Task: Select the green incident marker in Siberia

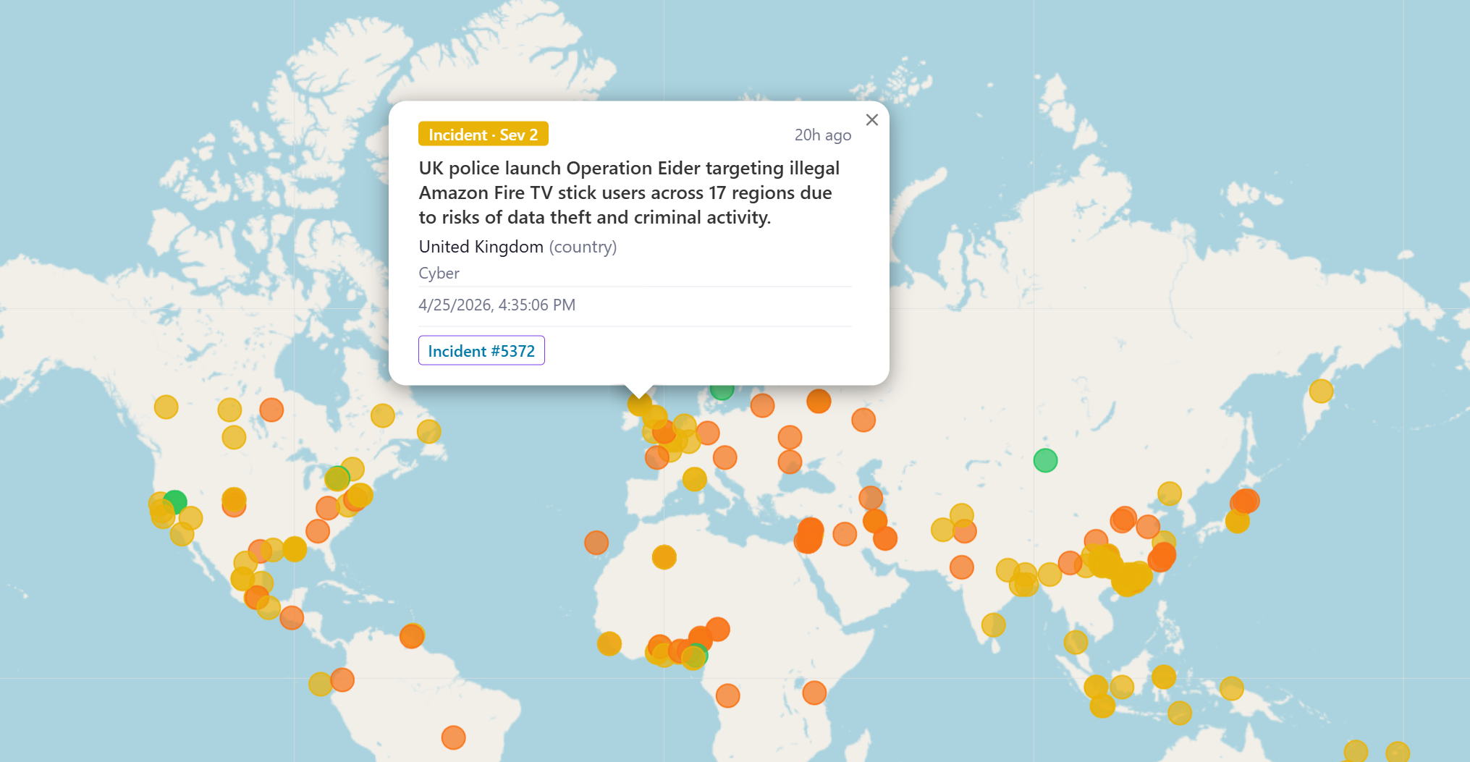Action: tap(1045, 460)
